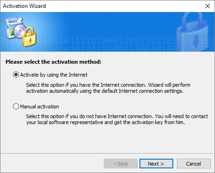This screenshot has width=215, height=173.
Task: Close the Activation Wizard window
Action: [x=208, y=6]
